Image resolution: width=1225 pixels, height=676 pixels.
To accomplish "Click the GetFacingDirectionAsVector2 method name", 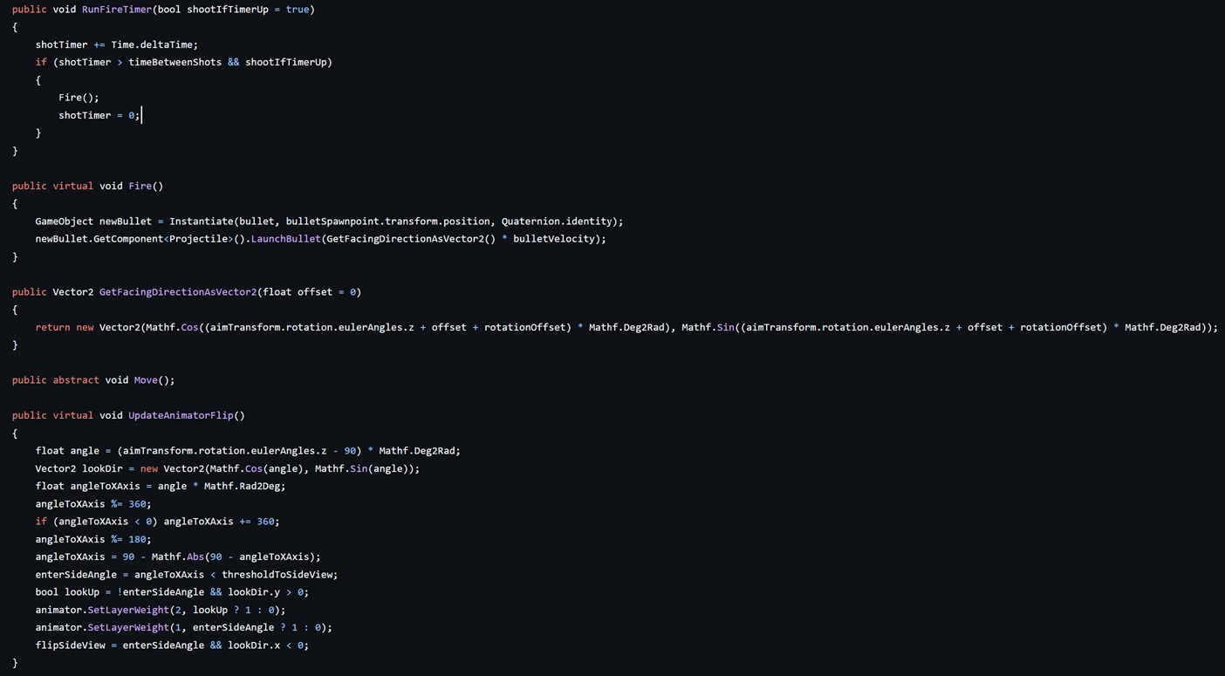I will click(x=177, y=291).
